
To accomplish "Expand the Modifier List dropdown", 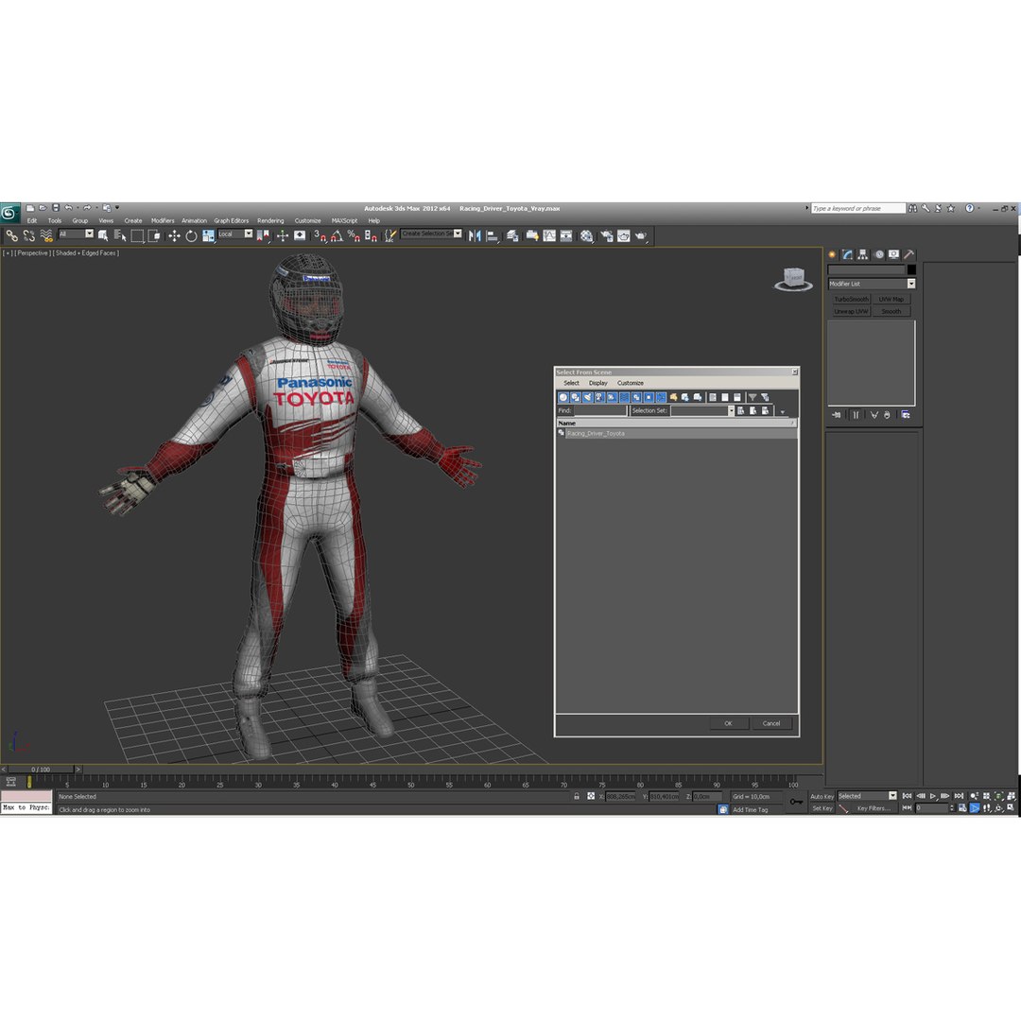I will [x=872, y=284].
